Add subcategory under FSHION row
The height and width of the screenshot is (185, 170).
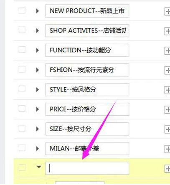point(167,71)
